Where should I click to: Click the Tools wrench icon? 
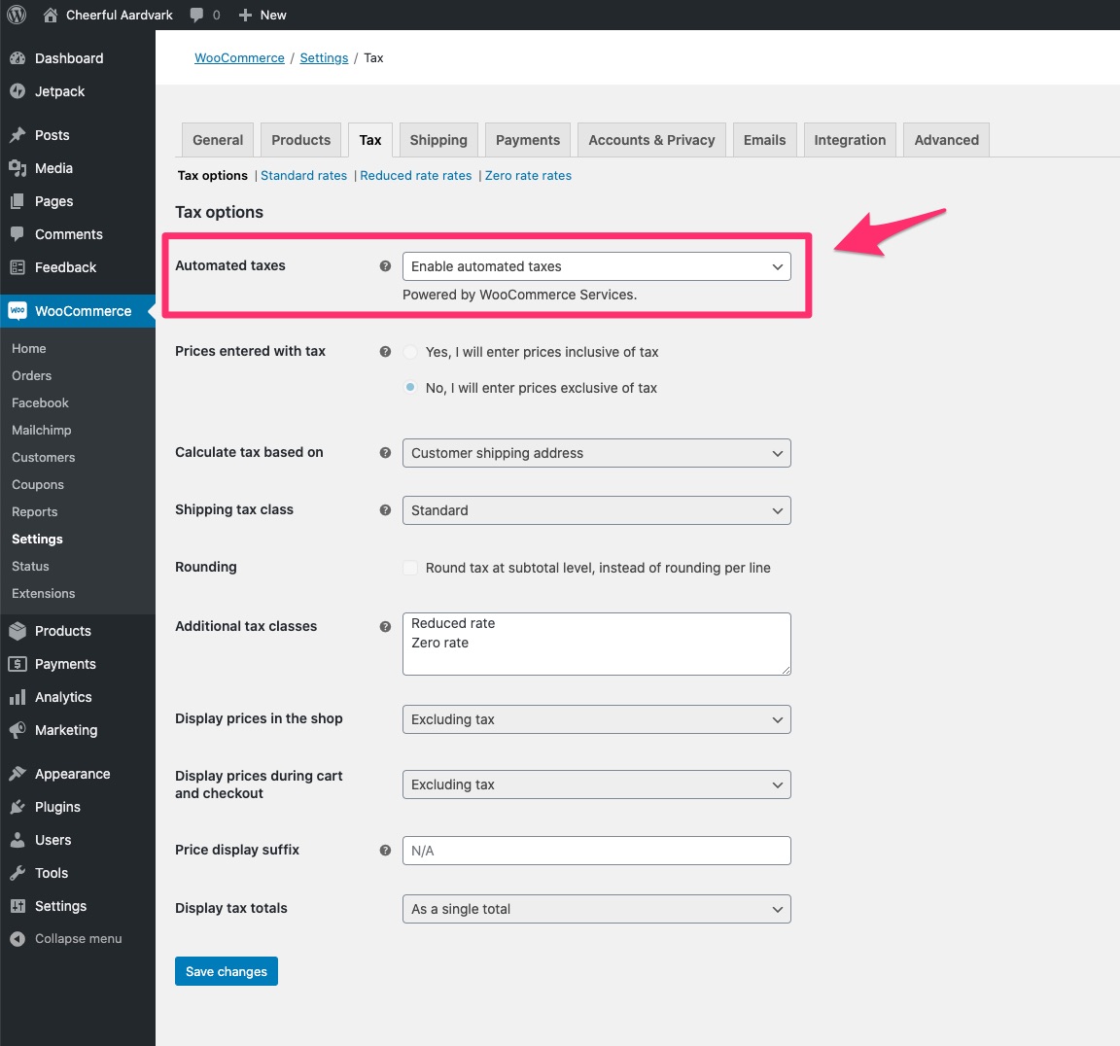coord(17,873)
